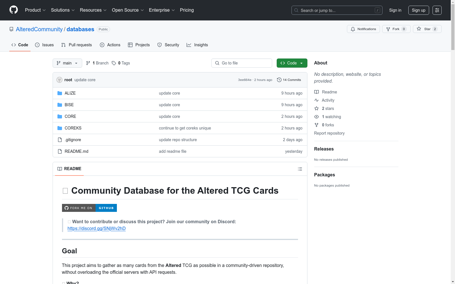This screenshot has width=455, height=284.
Task: Click the bell icon for Notifications
Action: coord(353,29)
